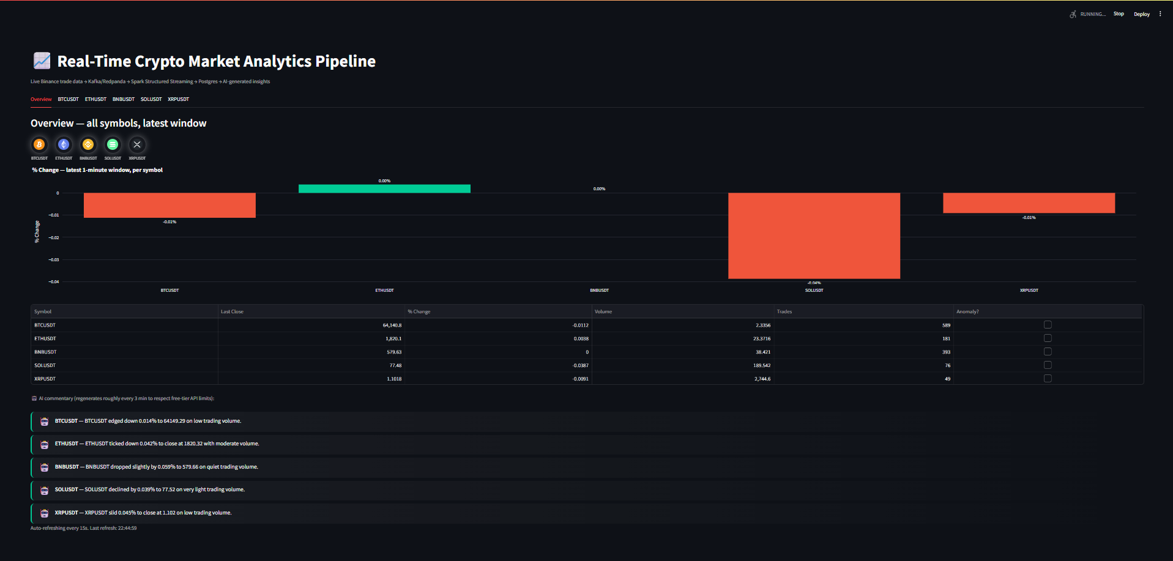Click robot icon in BTCUSDT commentary
The width and height of the screenshot is (1173, 561).
coord(44,422)
